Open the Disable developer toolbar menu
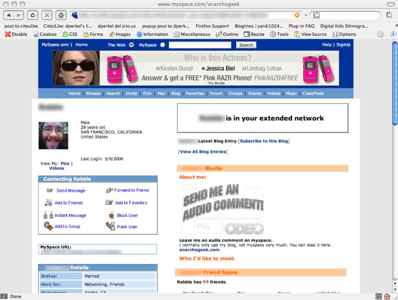Screen dimensions: 398x300 (16, 34)
